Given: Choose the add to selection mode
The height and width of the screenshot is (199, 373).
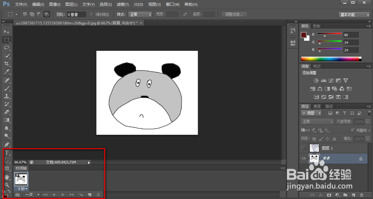Looking at the screenshot, I should pyautogui.click(x=32, y=14).
